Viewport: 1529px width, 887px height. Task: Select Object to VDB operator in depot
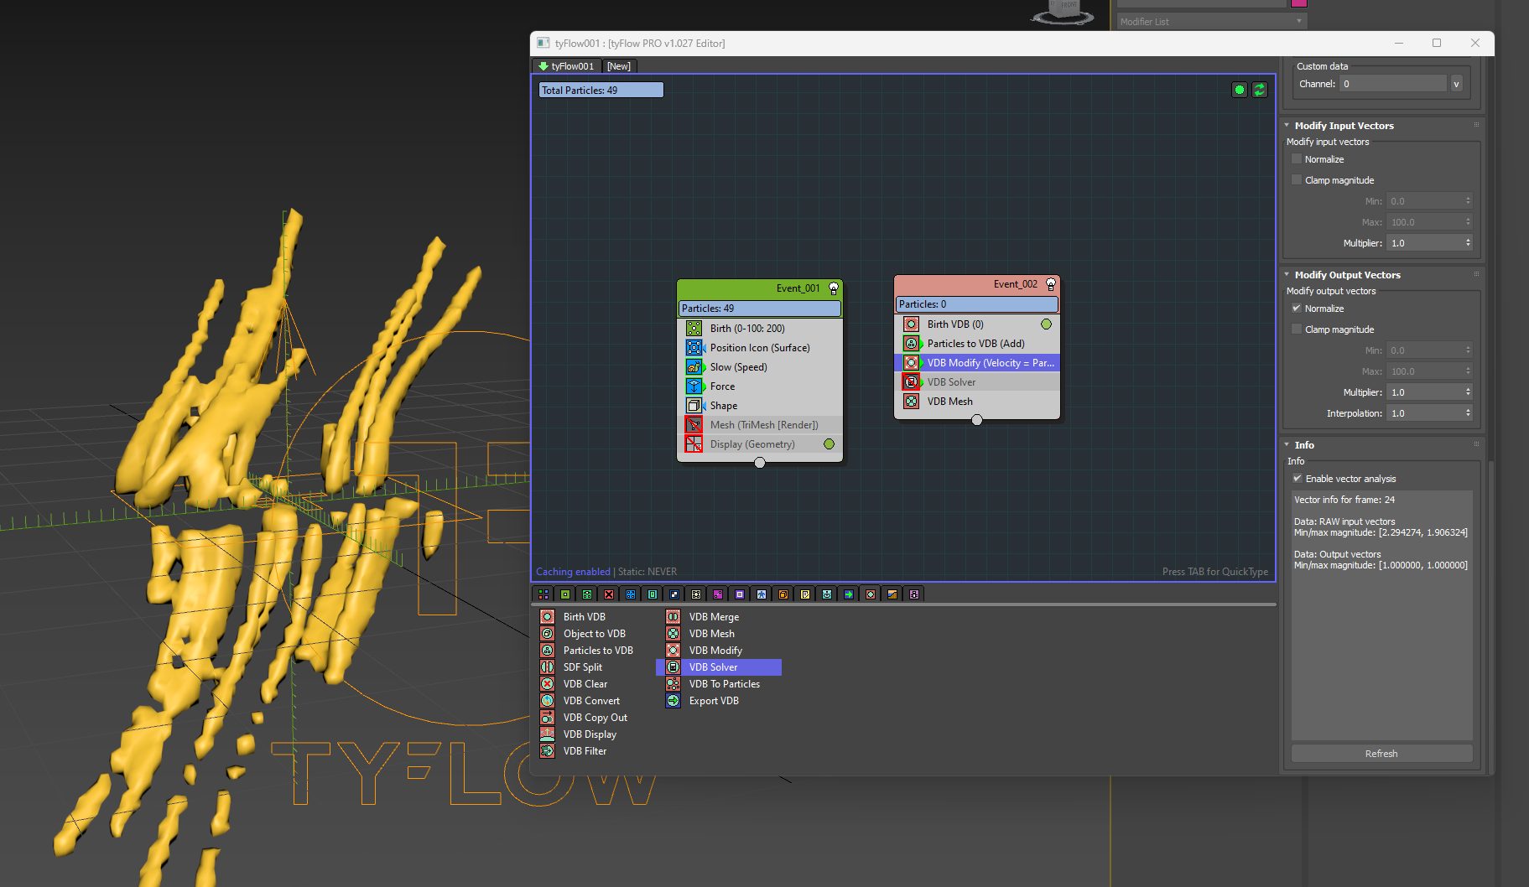(x=595, y=634)
